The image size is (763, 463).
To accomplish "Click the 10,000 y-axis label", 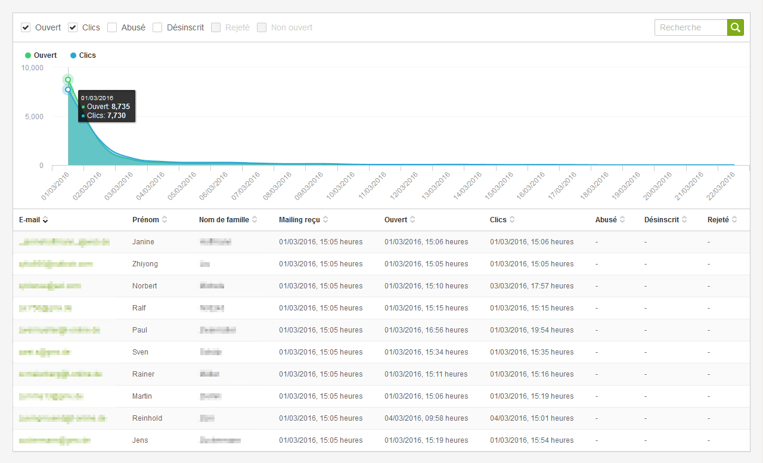I will point(32,68).
